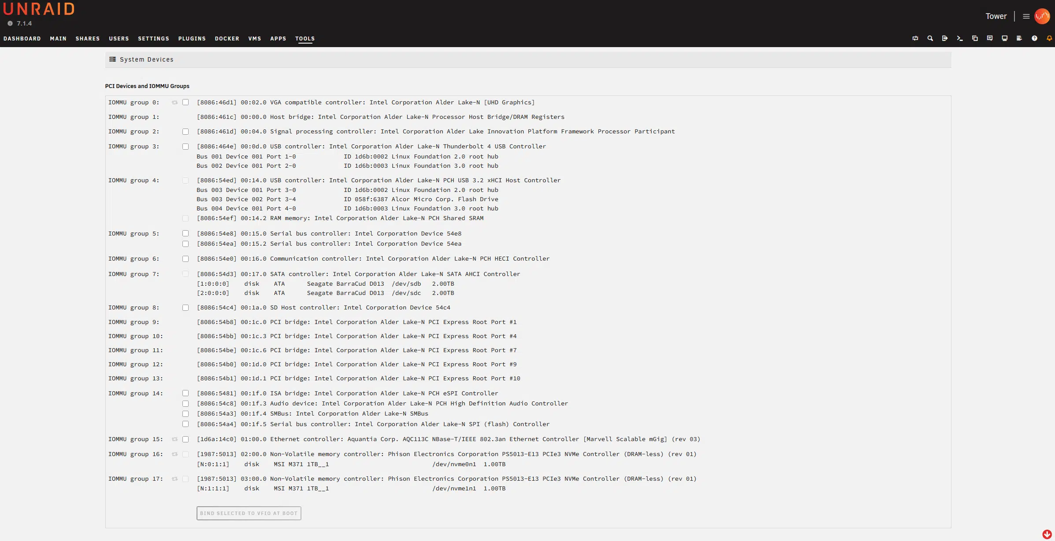Open the hamburger menu next to Tower
This screenshot has height=541, width=1055.
[x=1026, y=16]
